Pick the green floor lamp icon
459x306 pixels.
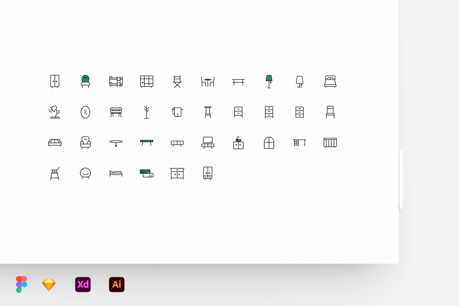pos(269,81)
